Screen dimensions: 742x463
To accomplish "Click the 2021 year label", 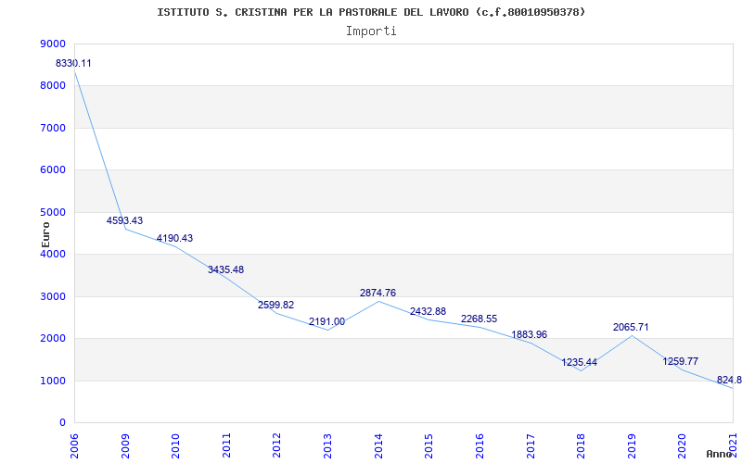I will tap(733, 445).
